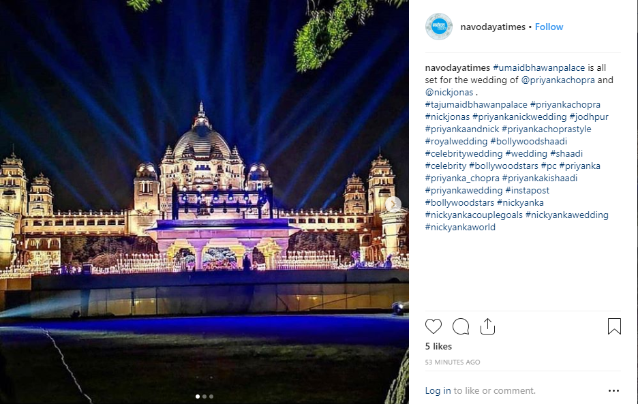Click the palace photo
Viewport: 638px width, 404px height.
pyautogui.click(x=204, y=202)
